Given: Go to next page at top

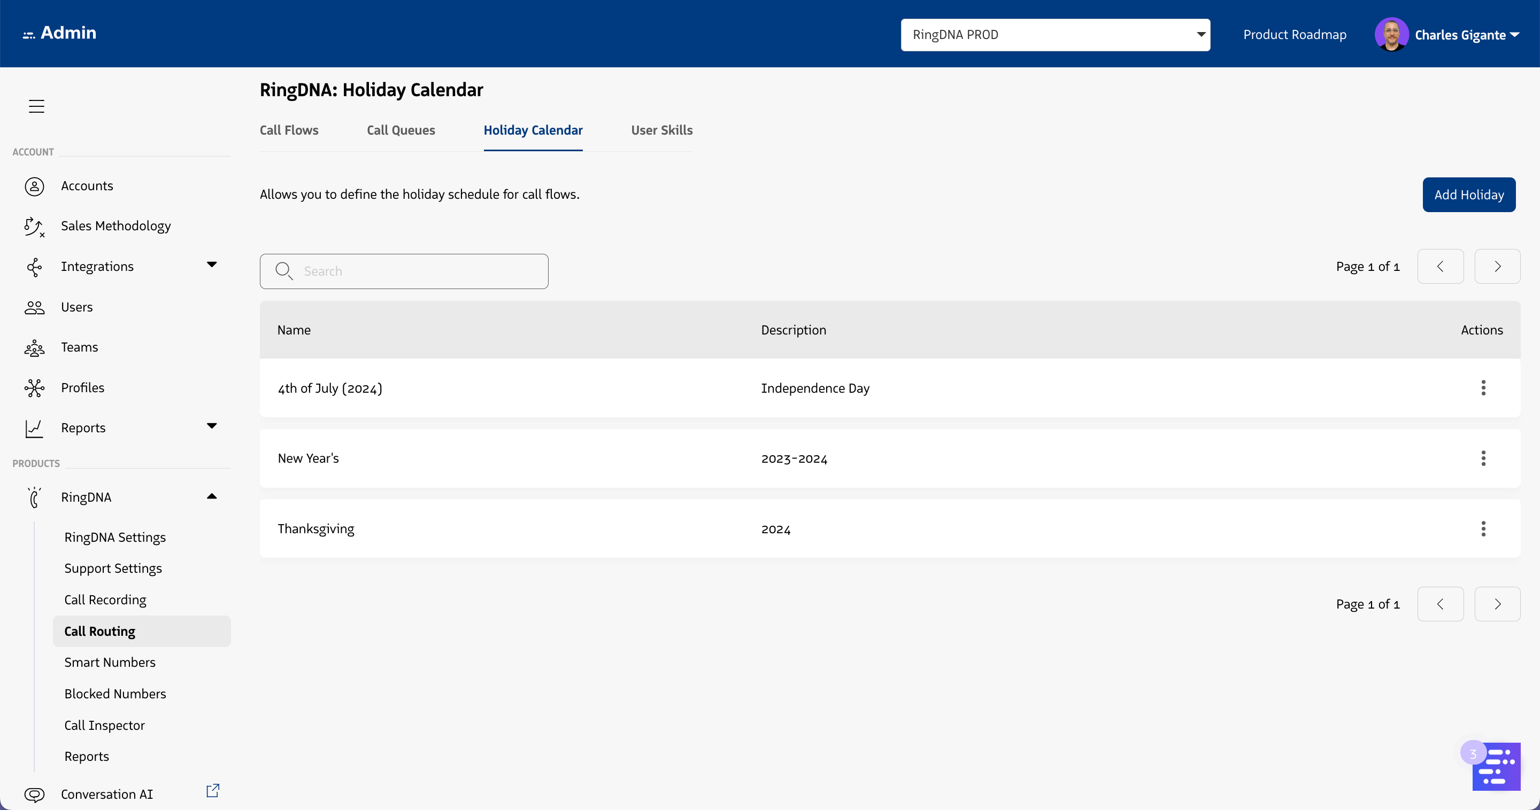Looking at the screenshot, I should tap(1497, 267).
